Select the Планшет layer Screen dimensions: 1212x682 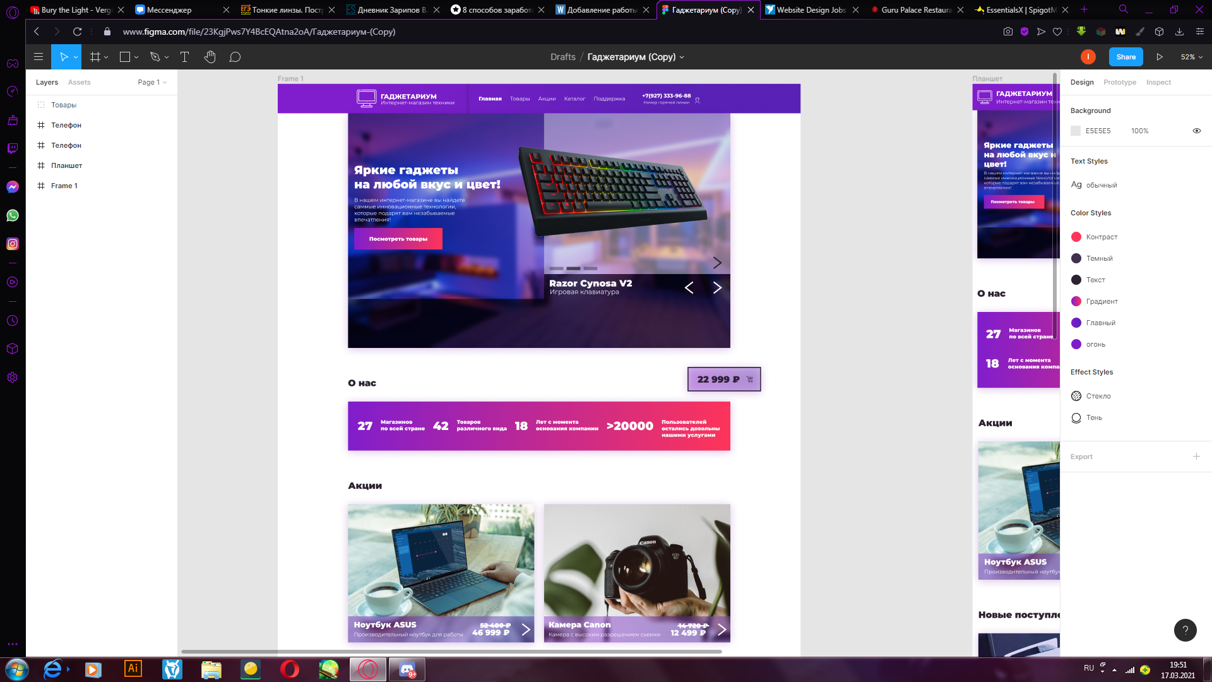[x=102, y=165]
